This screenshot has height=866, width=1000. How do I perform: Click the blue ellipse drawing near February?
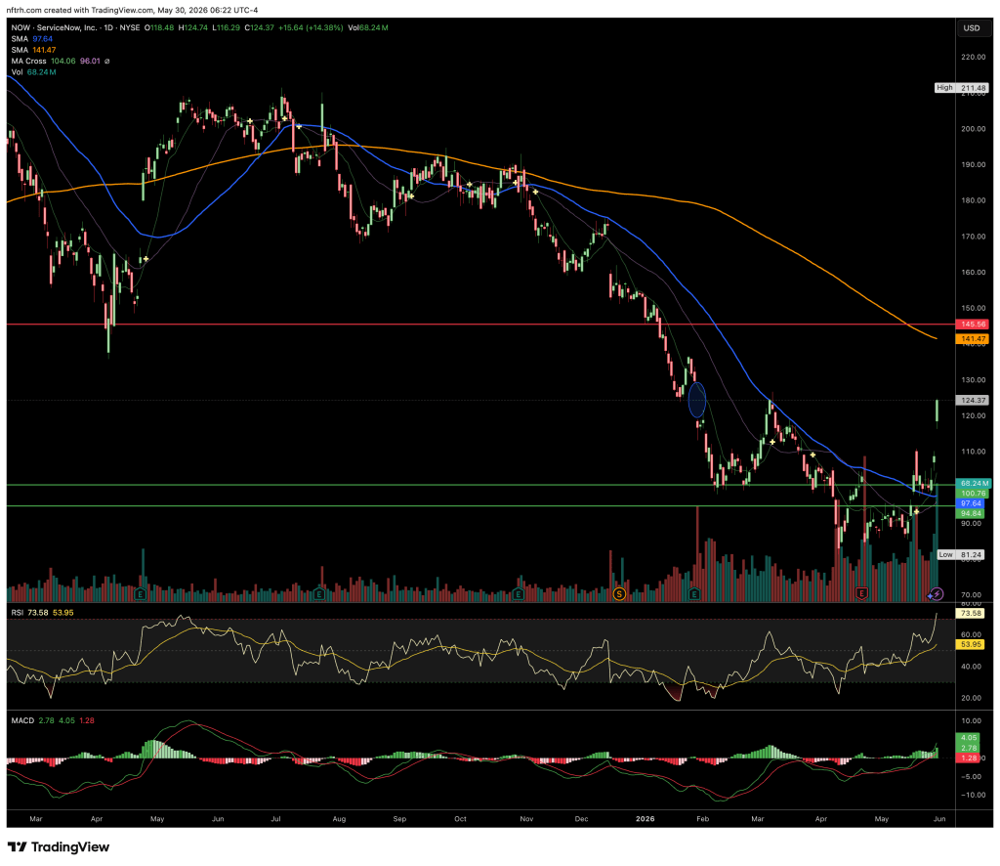pos(697,400)
